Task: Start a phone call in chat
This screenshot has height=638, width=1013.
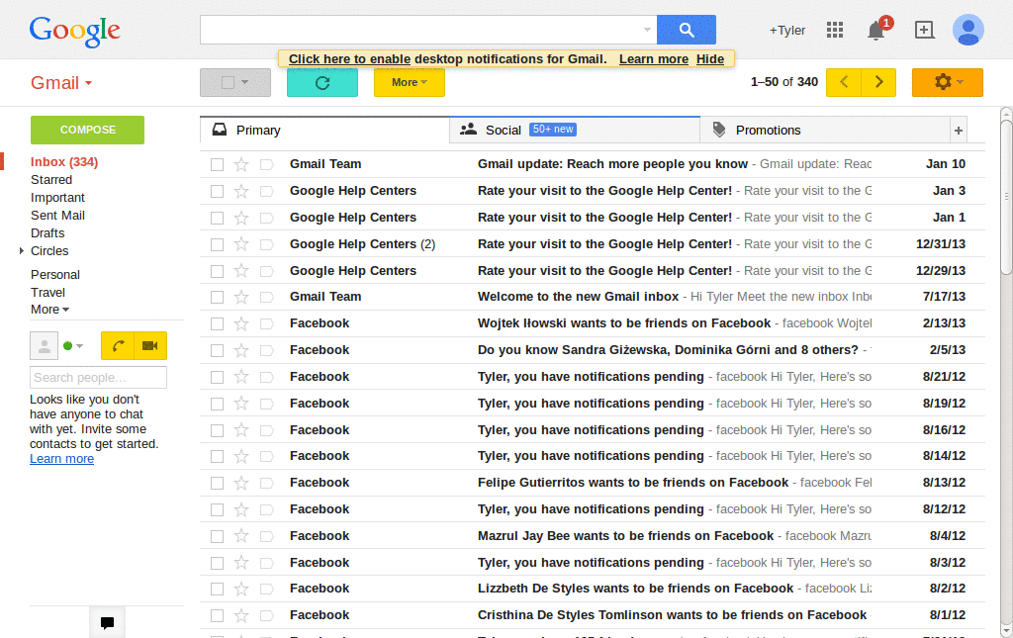Action: (118, 346)
